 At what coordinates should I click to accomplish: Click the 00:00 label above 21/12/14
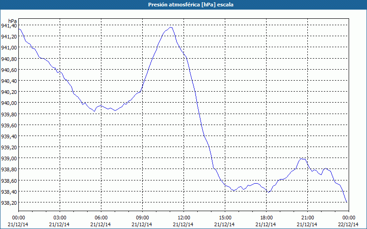(x=18, y=218)
